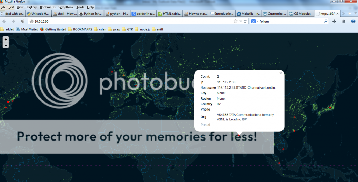
Task: Open the Bookmarks menu
Action: pyautogui.click(x=48, y=7)
